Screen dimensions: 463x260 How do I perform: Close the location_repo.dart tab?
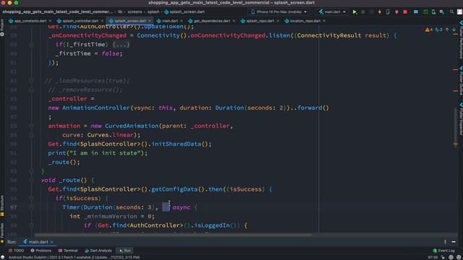(324, 21)
